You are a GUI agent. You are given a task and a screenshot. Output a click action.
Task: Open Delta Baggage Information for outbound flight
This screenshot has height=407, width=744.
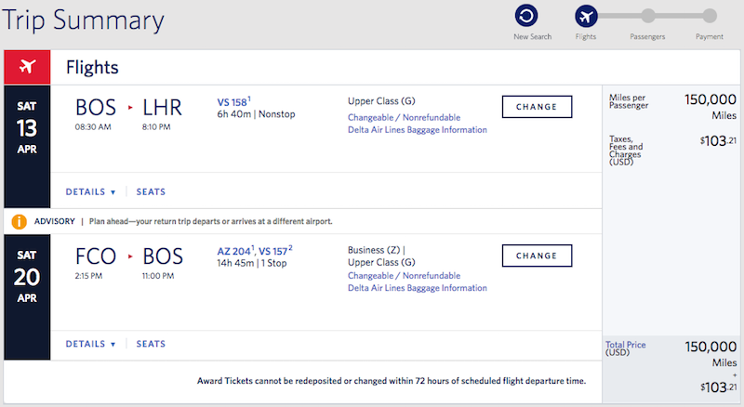[418, 129]
